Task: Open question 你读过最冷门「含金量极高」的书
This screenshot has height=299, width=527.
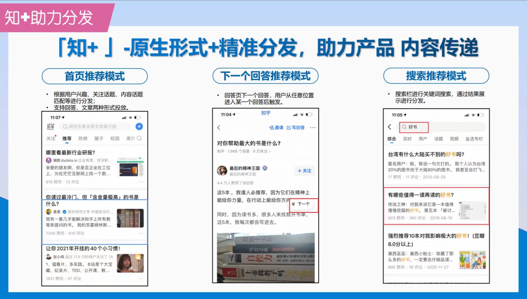Action: [x=92, y=200]
